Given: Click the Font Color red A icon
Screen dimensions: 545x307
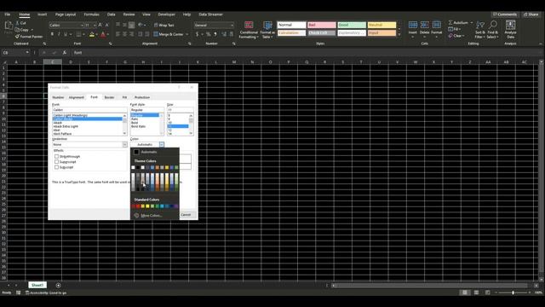Looking at the screenshot, I should pos(103,34).
